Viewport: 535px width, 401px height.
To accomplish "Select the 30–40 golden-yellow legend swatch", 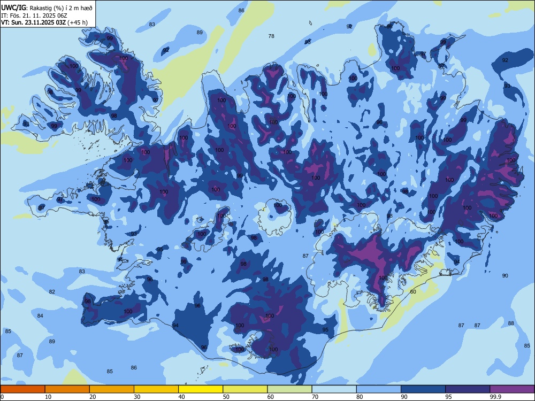I will [156, 389].
